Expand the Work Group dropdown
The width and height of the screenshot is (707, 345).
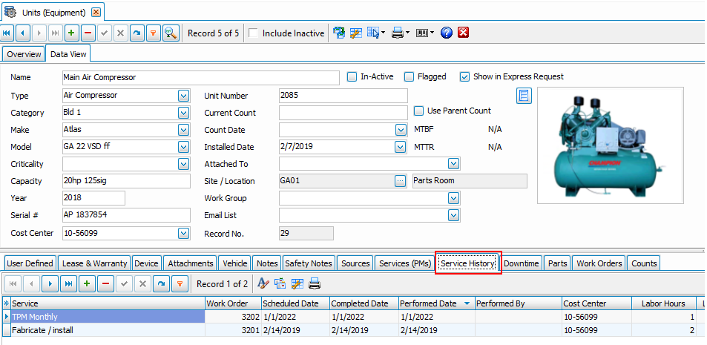click(453, 198)
